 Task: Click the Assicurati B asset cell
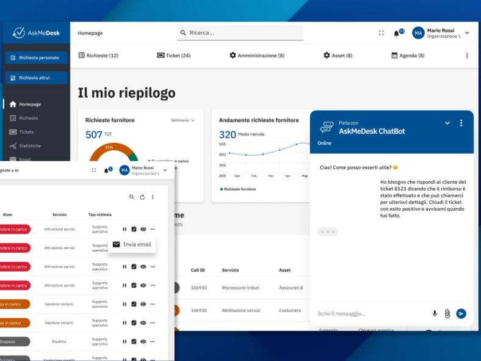pos(291,288)
